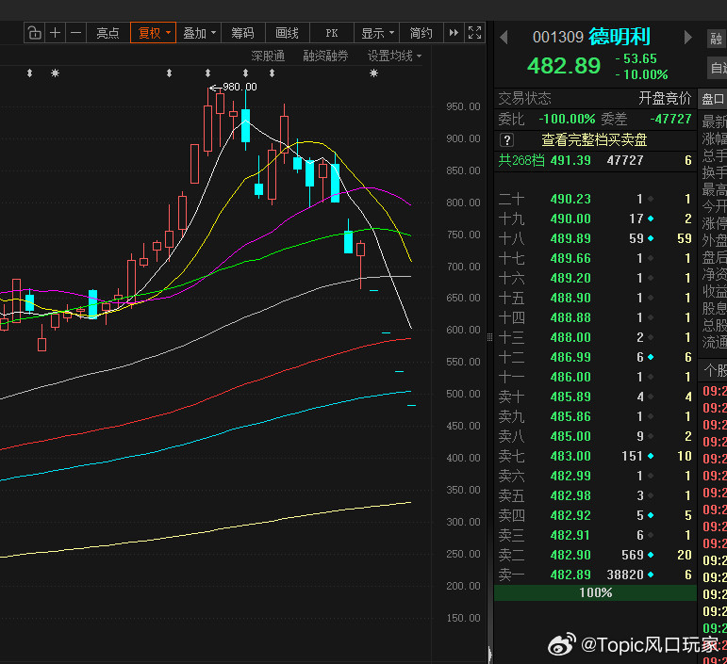Open the 盘口 tab
The width and height of the screenshot is (727, 664).
point(713,99)
